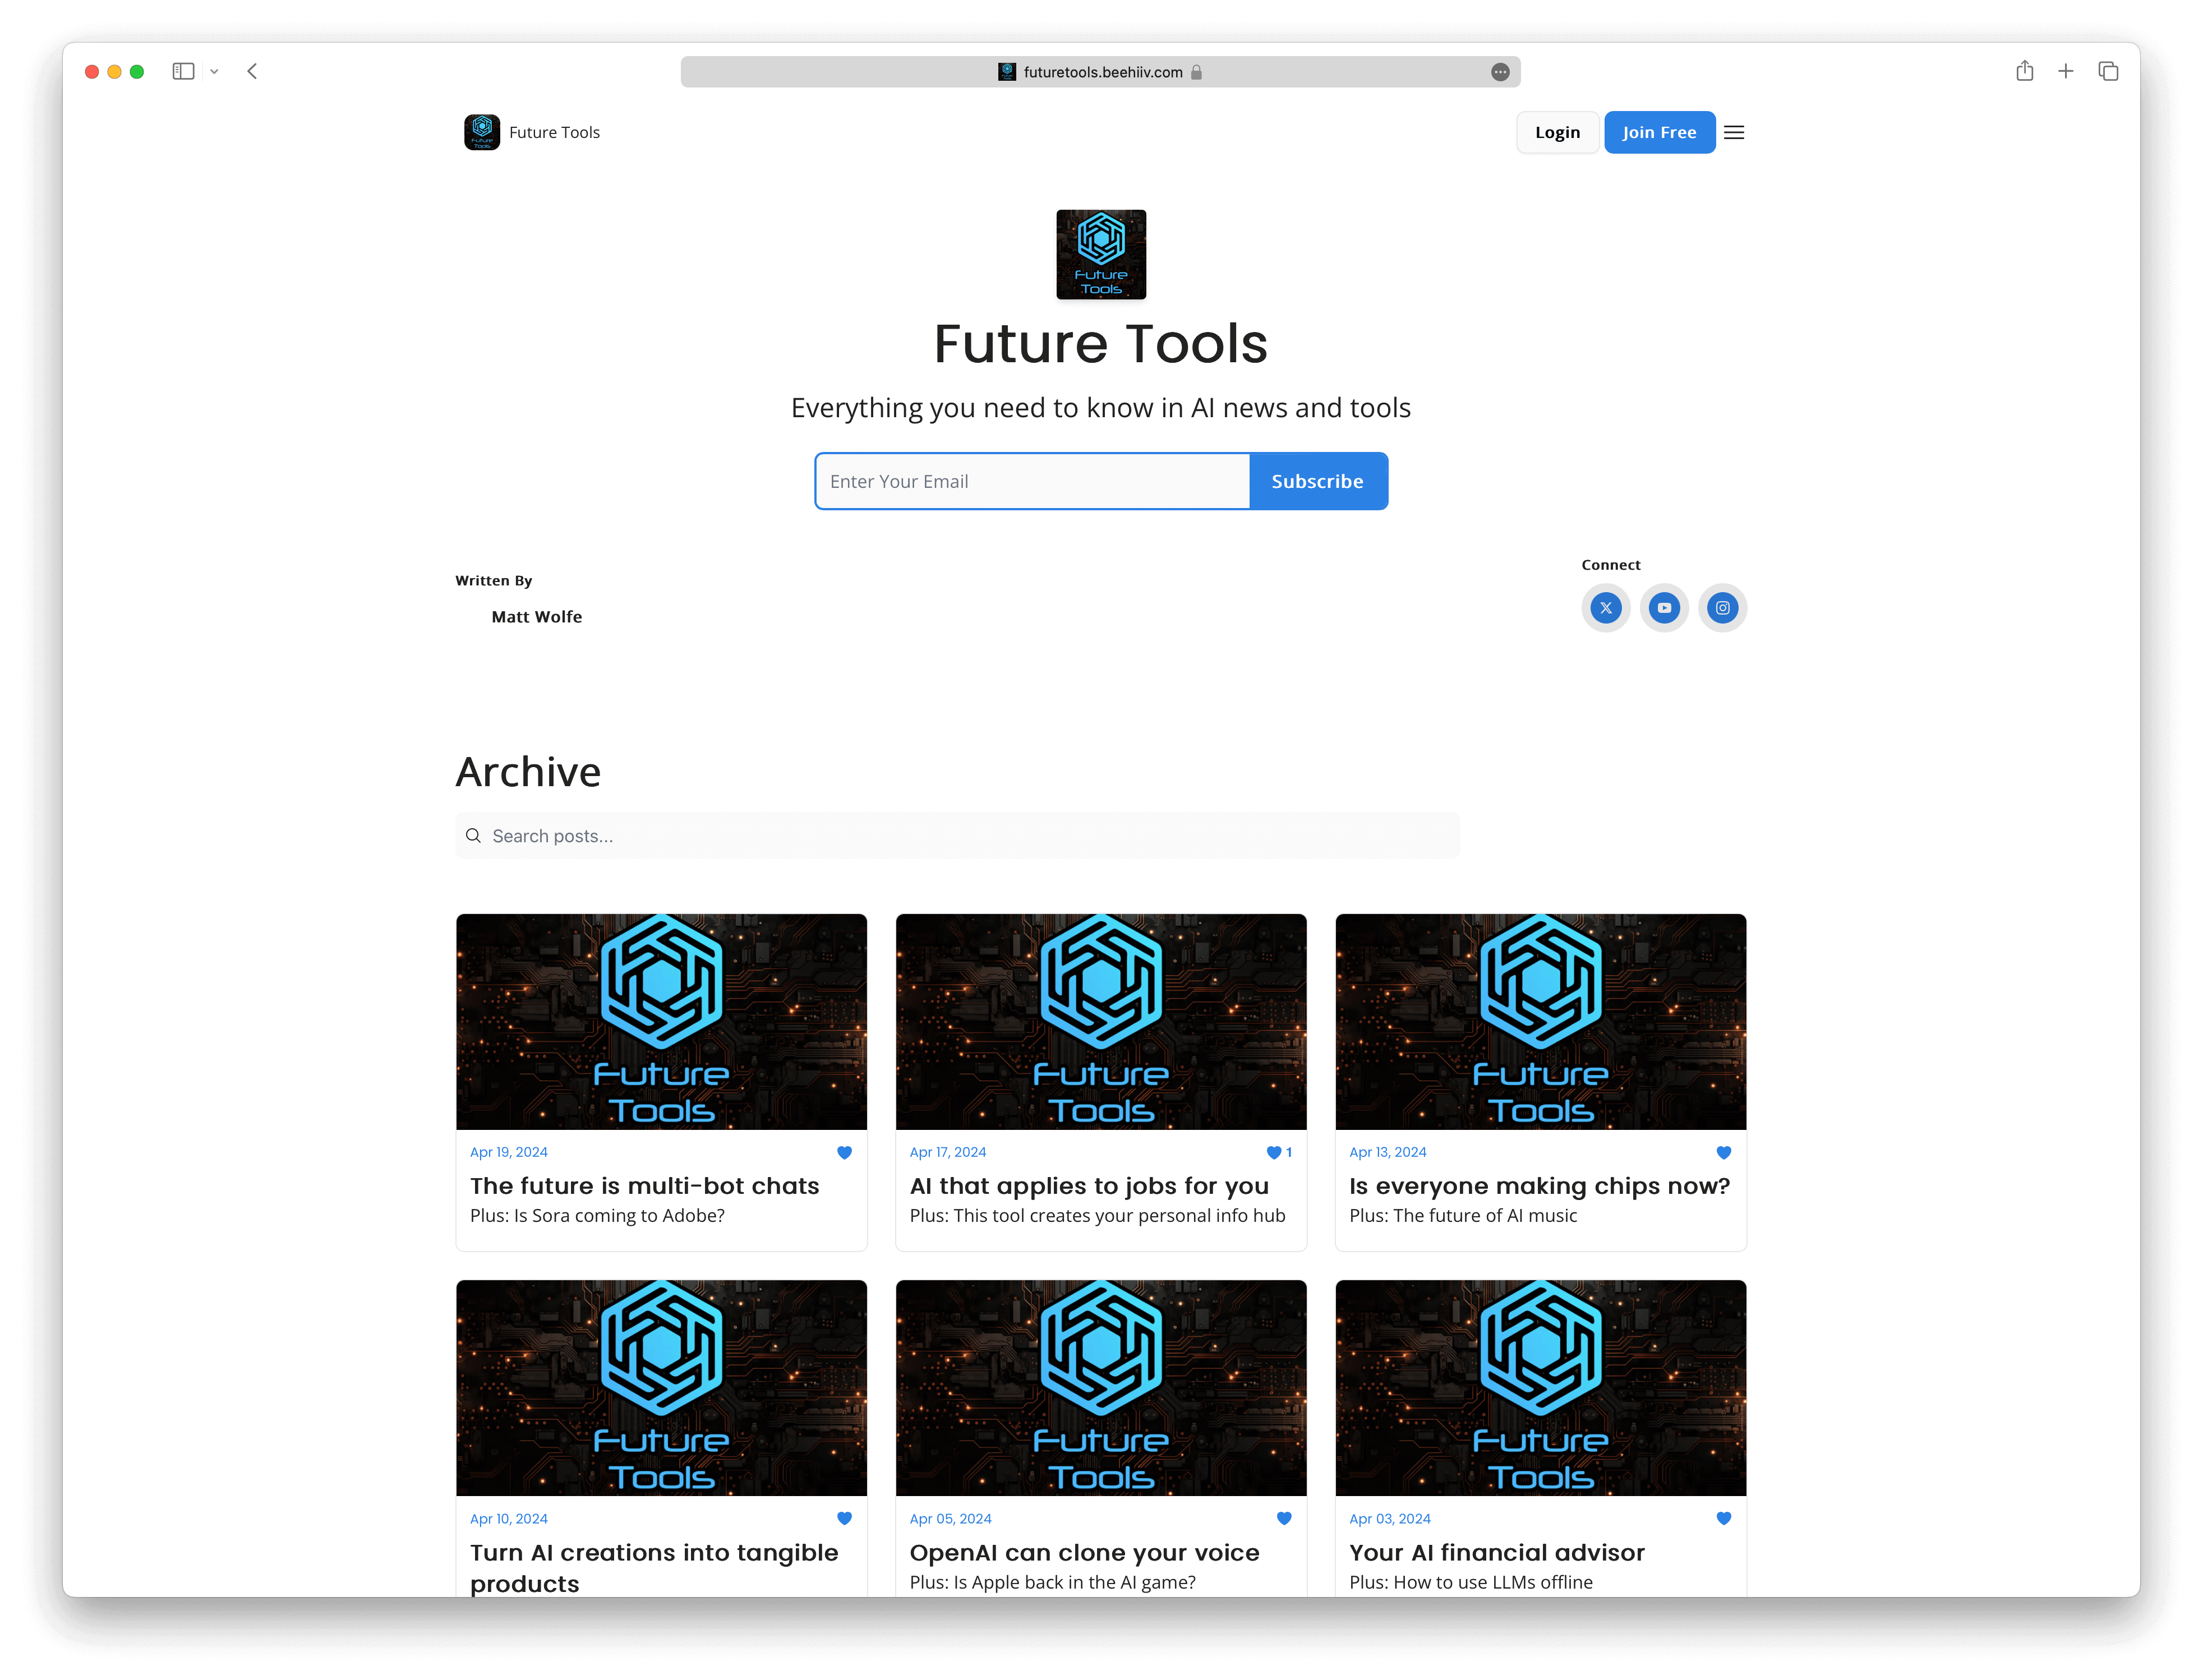Open thumbnail of the Apr 17, 2024 post
Image resolution: width=2203 pixels, height=1680 pixels.
pyautogui.click(x=1101, y=1022)
